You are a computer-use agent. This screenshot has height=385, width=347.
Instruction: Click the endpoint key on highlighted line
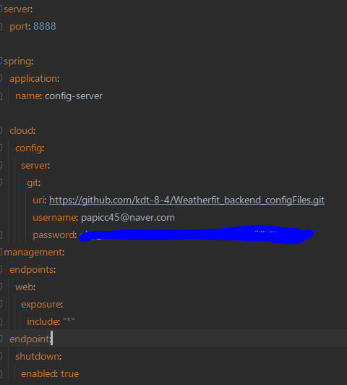(x=30, y=339)
